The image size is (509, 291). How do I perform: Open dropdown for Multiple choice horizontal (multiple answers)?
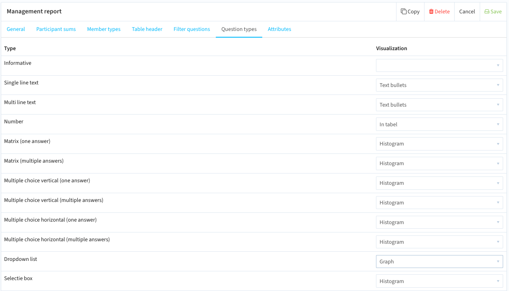(x=439, y=242)
